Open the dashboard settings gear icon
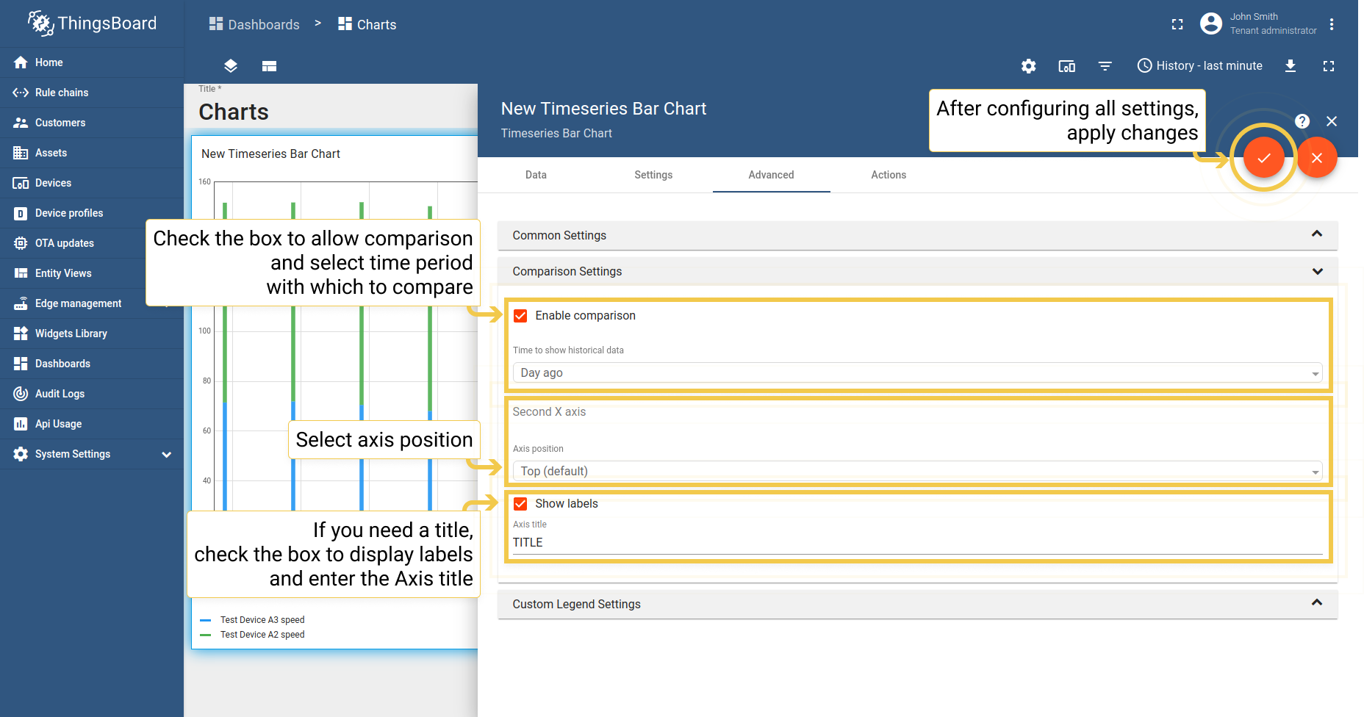The image size is (1364, 717). point(1028,65)
